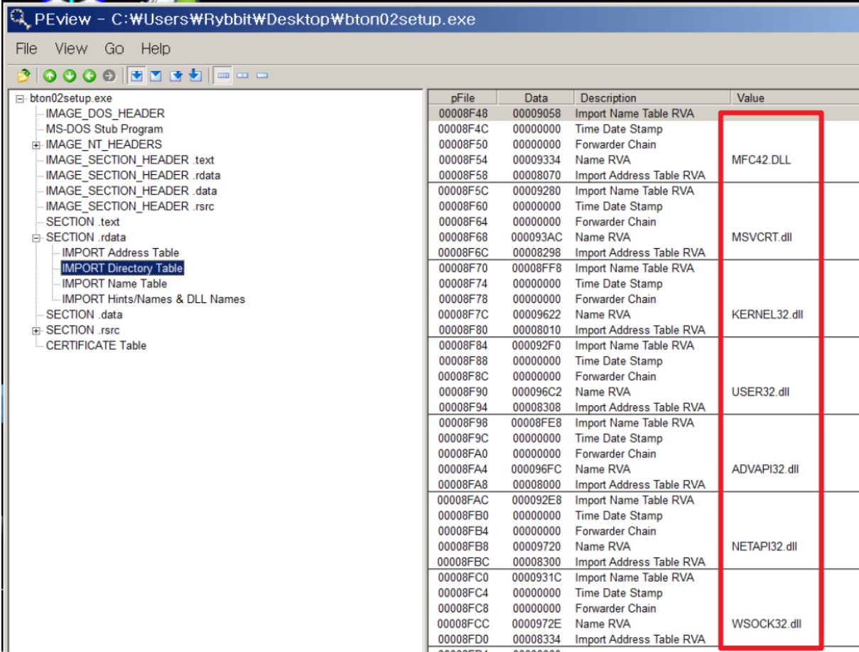Select CERTIFICATE Table tree item
859x652 pixels.
point(96,346)
